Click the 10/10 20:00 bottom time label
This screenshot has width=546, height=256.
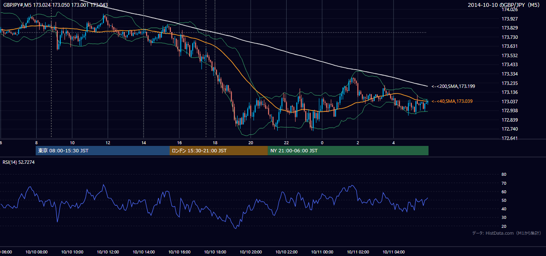pos(251,252)
